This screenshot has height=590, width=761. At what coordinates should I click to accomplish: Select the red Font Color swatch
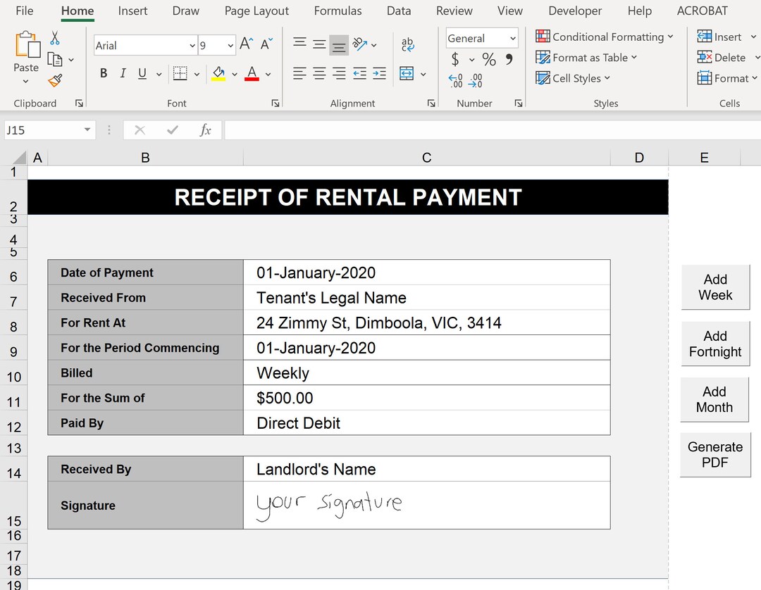252,73
